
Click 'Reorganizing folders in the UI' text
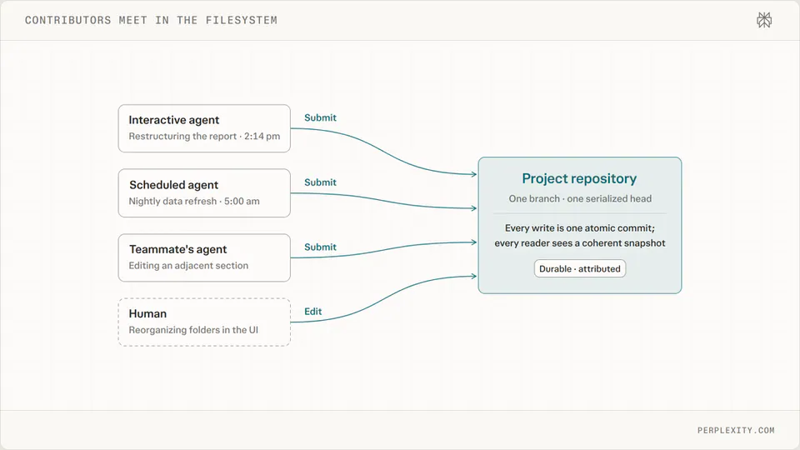(193, 330)
